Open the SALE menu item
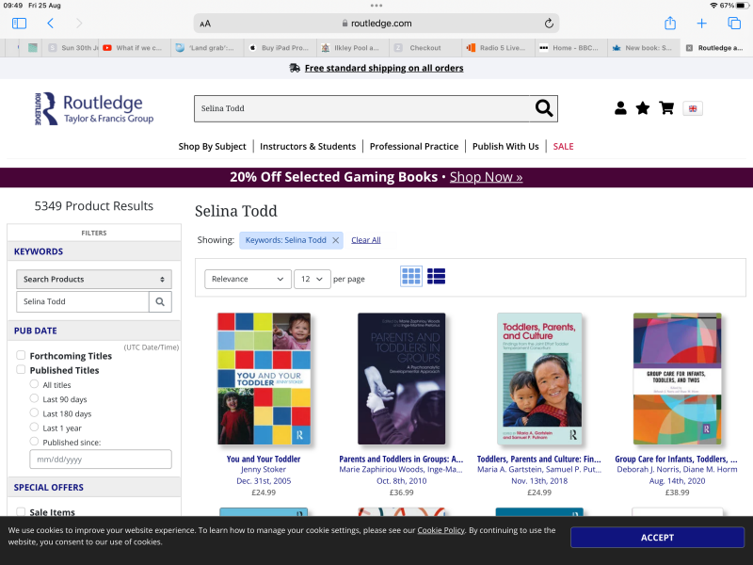The height and width of the screenshot is (565, 753). pyautogui.click(x=563, y=147)
